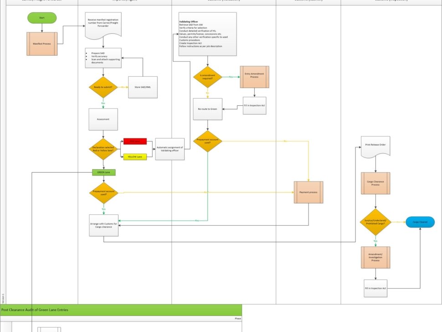Screen dimensions: 442x332
Task: Select the Store SAD/XML box
Action: pos(143,87)
